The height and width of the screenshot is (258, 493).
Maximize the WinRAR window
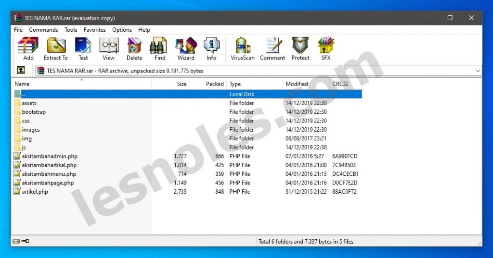450,18
